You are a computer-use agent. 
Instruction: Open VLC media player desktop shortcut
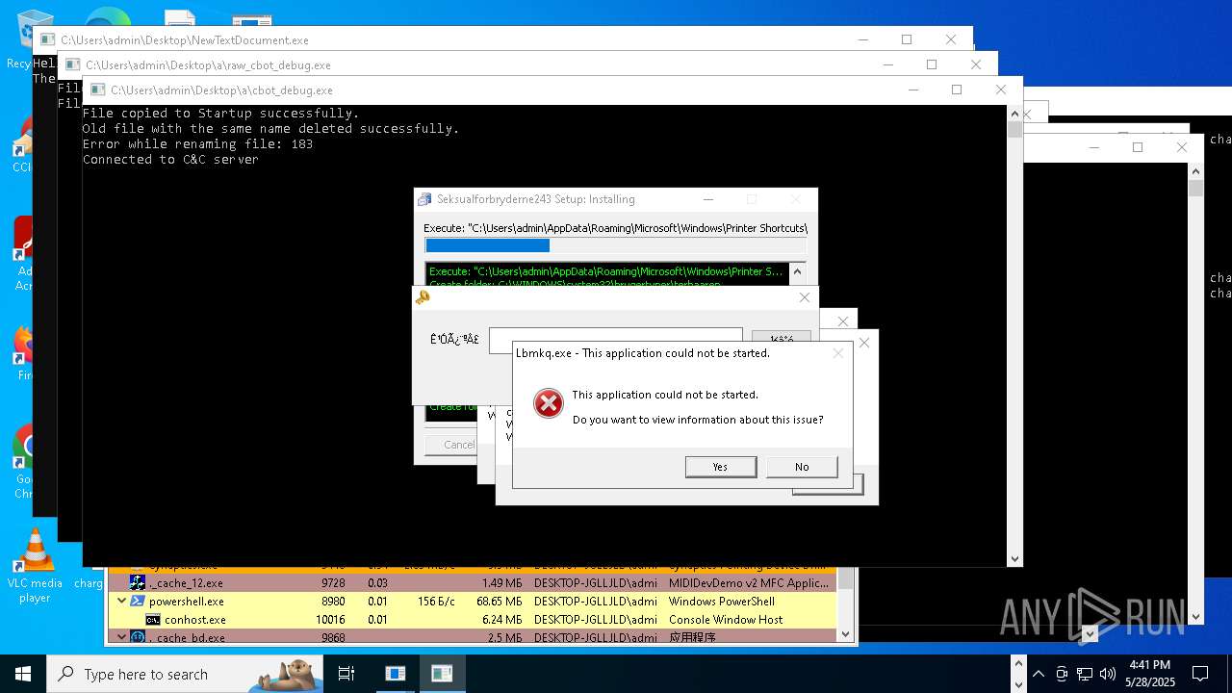point(35,566)
